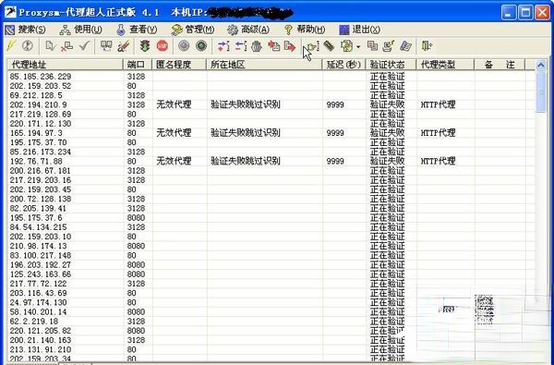
Task: Sort by 匿名程度 column header
Action: pyautogui.click(x=179, y=65)
